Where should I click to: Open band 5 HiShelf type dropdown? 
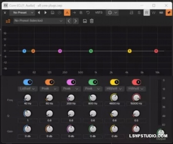pos(115,89)
